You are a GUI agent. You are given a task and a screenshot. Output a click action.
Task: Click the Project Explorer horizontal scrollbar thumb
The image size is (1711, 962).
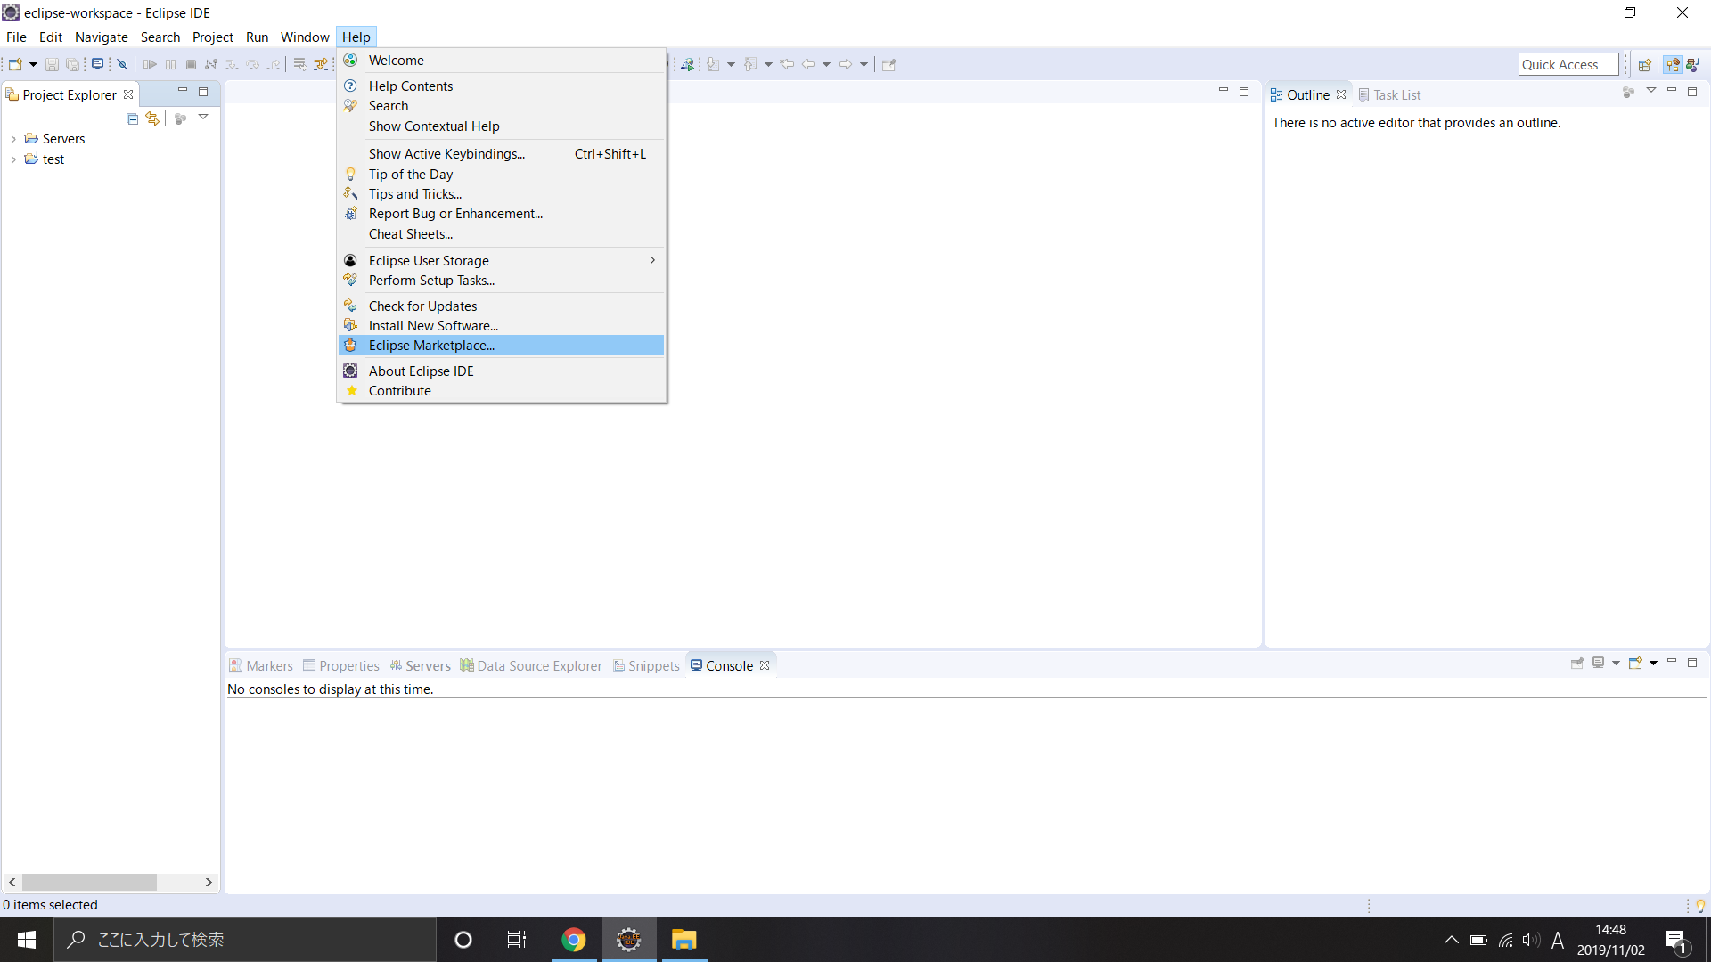pyautogui.click(x=89, y=882)
